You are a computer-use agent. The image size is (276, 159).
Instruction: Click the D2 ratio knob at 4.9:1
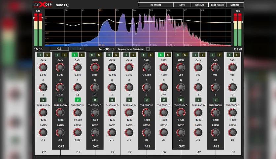(78, 132)
